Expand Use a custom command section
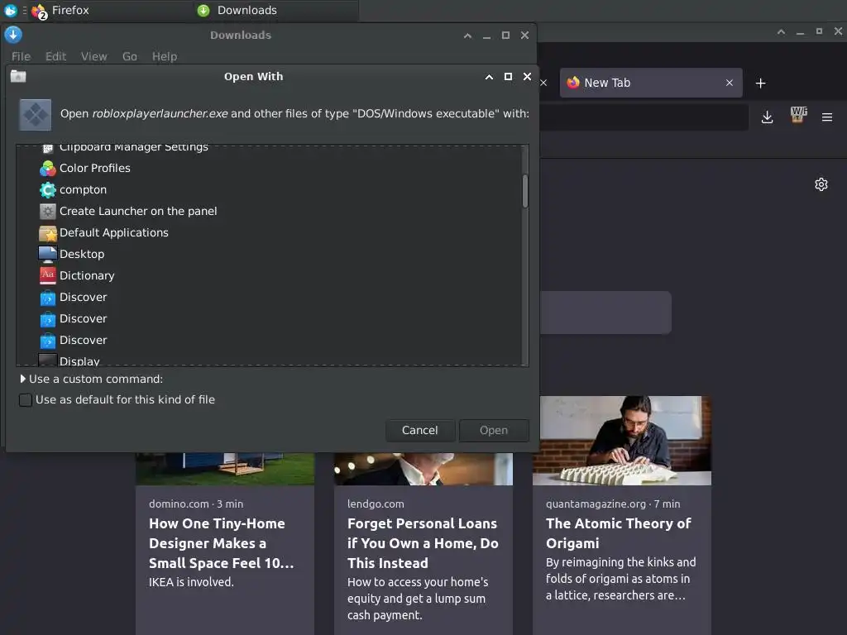Image resolution: width=847 pixels, height=635 pixels. pos(22,379)
